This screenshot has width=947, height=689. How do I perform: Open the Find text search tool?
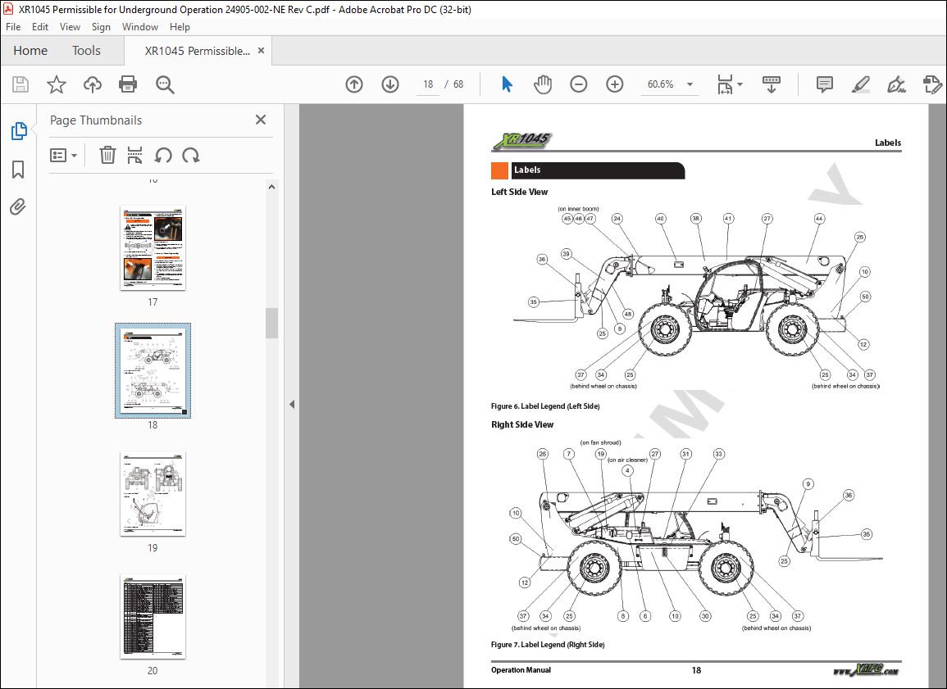[x=165, y=84]
